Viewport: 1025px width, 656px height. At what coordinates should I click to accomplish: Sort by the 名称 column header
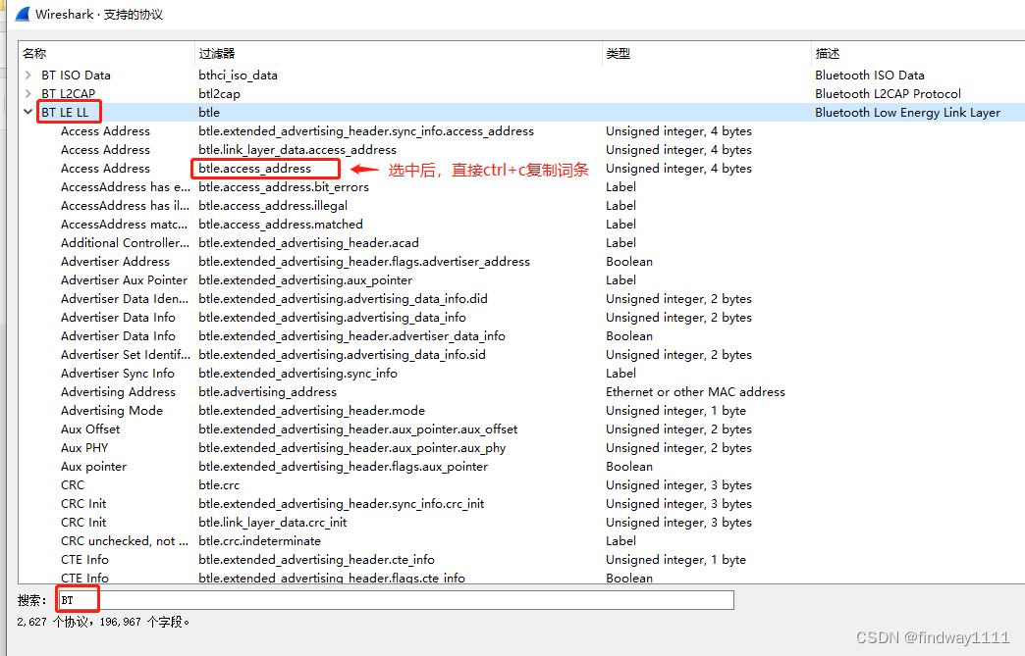coord(107,54)
